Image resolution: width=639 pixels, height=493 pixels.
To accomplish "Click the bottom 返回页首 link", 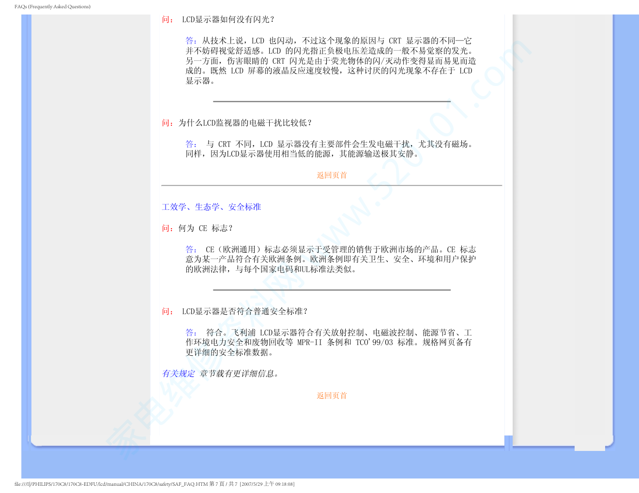I will tap(332, 395).
